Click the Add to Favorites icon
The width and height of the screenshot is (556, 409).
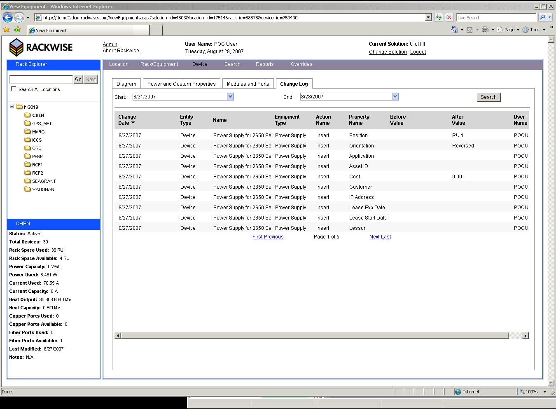(x=17, y=30)
